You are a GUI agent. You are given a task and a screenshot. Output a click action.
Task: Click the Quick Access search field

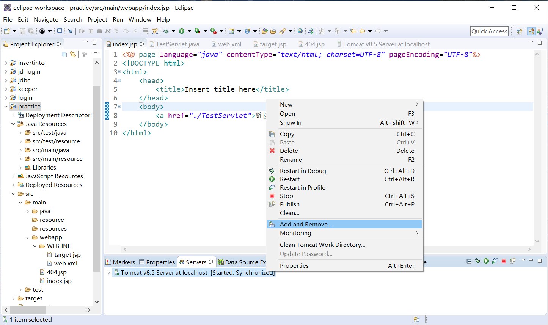point(489,31)
